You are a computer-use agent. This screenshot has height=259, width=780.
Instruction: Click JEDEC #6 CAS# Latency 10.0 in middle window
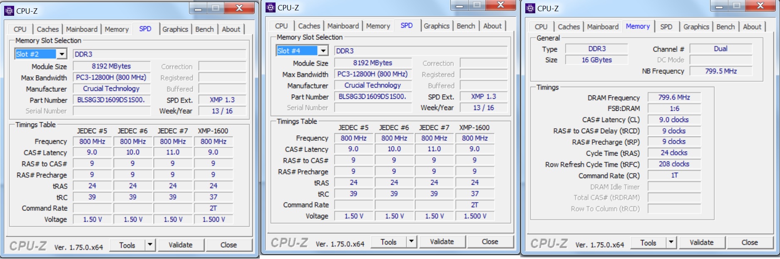[x=394, y=149]
